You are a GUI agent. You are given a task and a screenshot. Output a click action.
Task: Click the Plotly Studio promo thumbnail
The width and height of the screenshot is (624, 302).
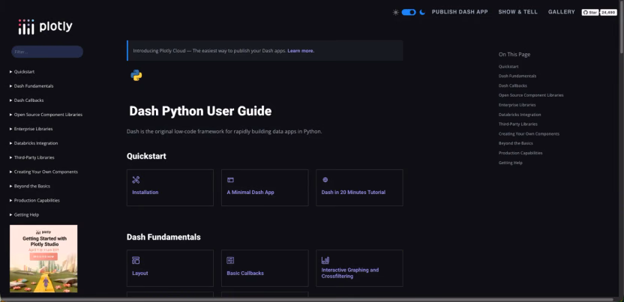[43, 259]
